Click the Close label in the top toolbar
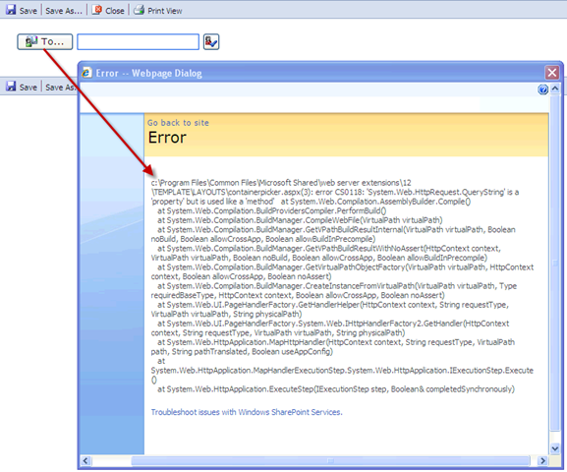The height and width of the screenshot is (472, 567). pyautogui.click(x=115, y=11)
